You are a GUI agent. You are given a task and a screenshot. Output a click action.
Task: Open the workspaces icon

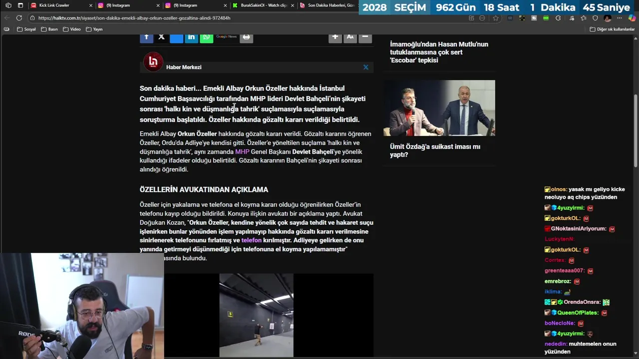pyautogui.click(x=8, y=5)
